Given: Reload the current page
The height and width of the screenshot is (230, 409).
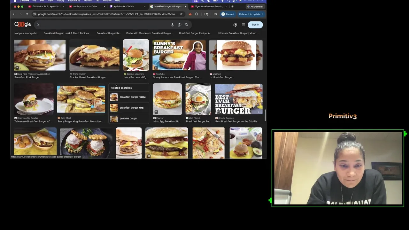Looking at the screenshot, I should tap(27, 14).
